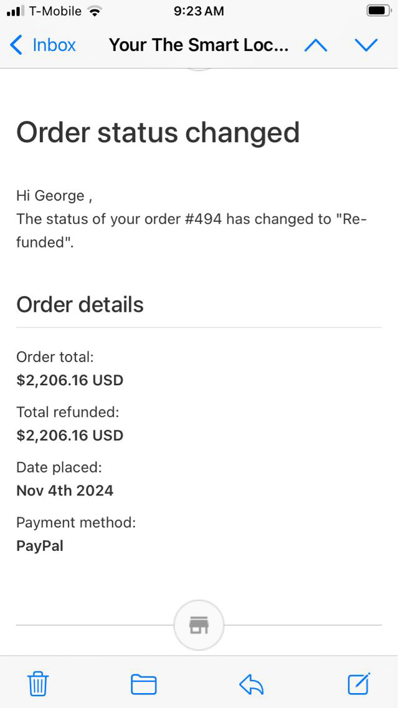Compose a new message

[x=359, y=684]
